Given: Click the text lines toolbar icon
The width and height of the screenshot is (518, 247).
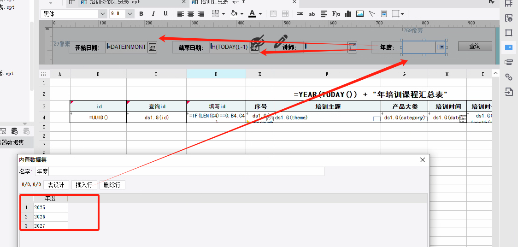Looking at the screenshot, I should point(324,14).
